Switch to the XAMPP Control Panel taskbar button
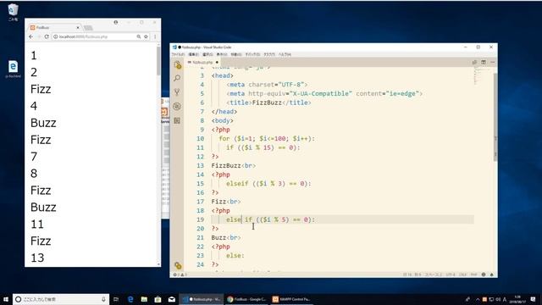The height and width of the screenshot is (305, 542). coord(291,299)
